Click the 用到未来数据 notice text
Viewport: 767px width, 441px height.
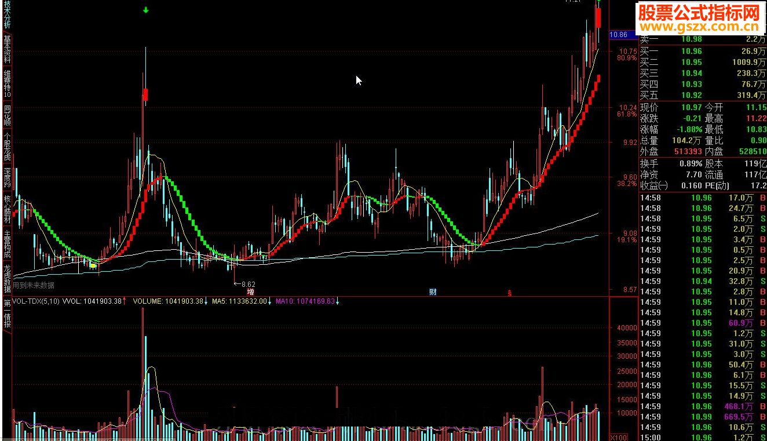tap(34, 285)
